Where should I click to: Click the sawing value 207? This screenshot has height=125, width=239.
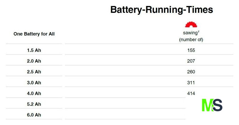coord(191,61)
